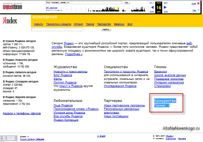Open the Подробнее link
This screenshot has width=203, height=142.
74,54
